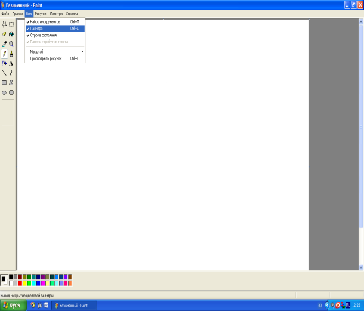Click the vertical scrollbar up arrow
The image size is (364, 311).
pyautogui.click(x=361, y=22)
